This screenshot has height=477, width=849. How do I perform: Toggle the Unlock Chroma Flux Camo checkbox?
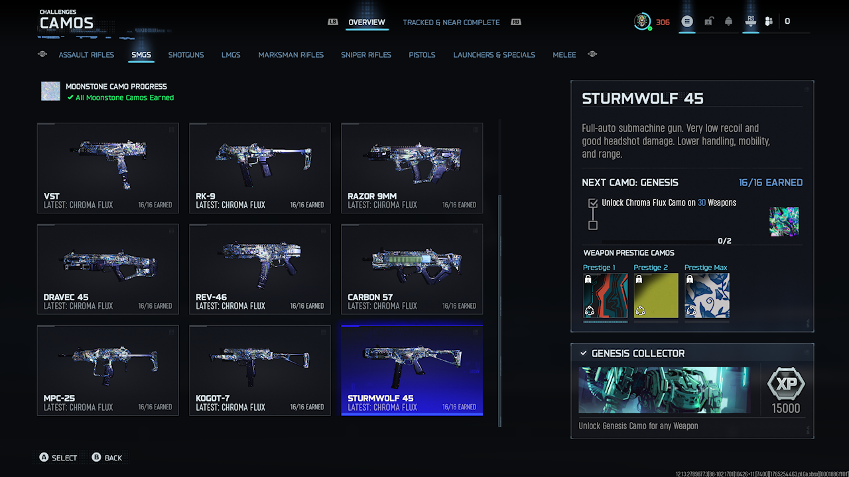click(593, 203)
